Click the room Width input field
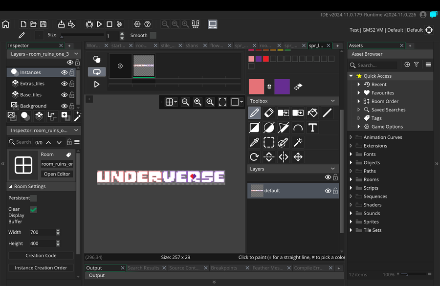Image resolution: width=440 pixels, height=286 pixels. (42, 232)
